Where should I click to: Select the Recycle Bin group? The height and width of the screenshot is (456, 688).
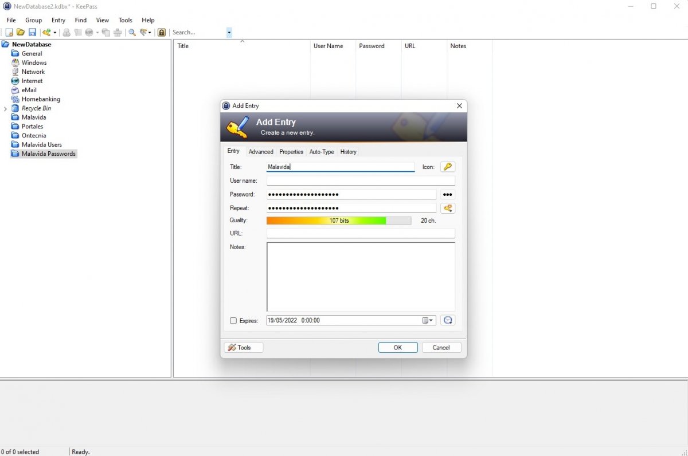pos(36,108)
